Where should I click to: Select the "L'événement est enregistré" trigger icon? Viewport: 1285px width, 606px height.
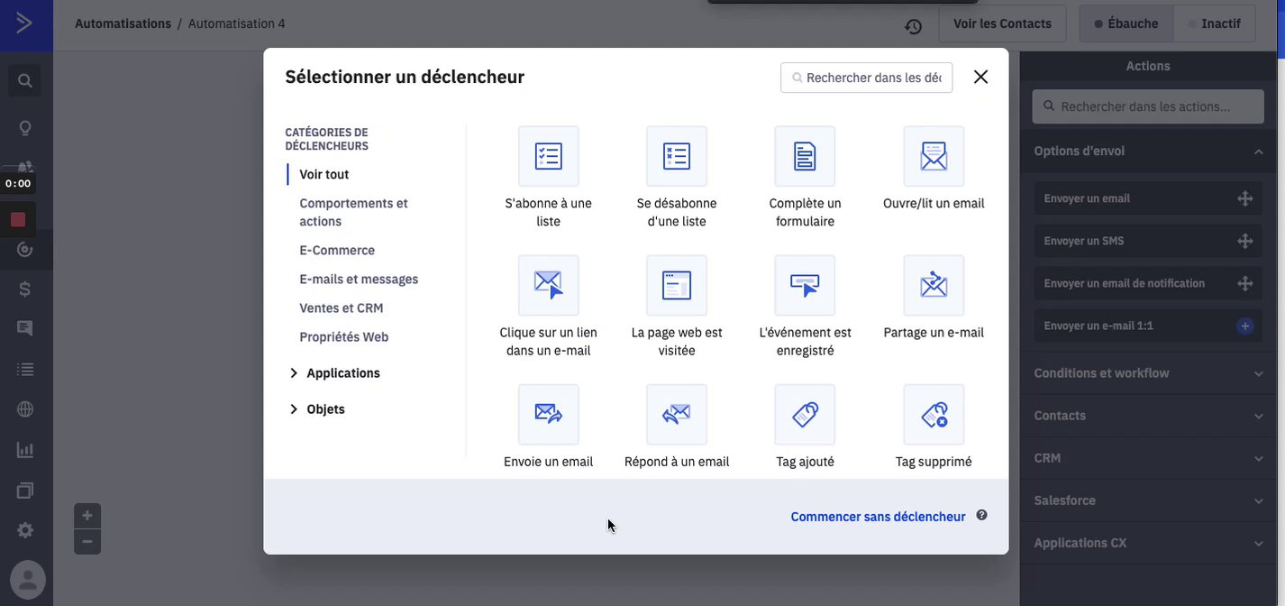pyautogui.click(x=805, y=285)
